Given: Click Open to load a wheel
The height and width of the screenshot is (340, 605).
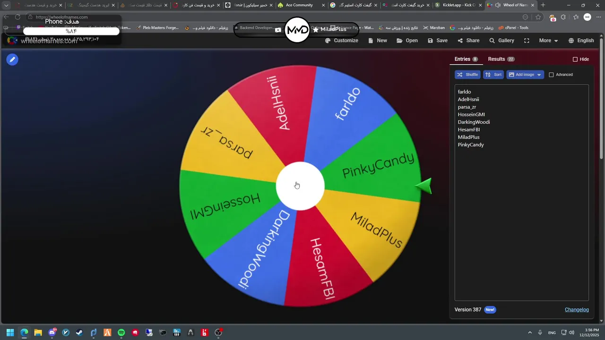Looking at the screenshot, I should tap(407, 41).
